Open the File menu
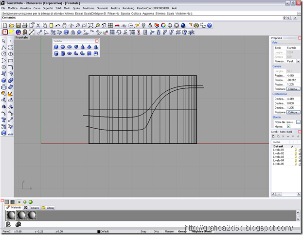303x235 pixels. point(3,8)
